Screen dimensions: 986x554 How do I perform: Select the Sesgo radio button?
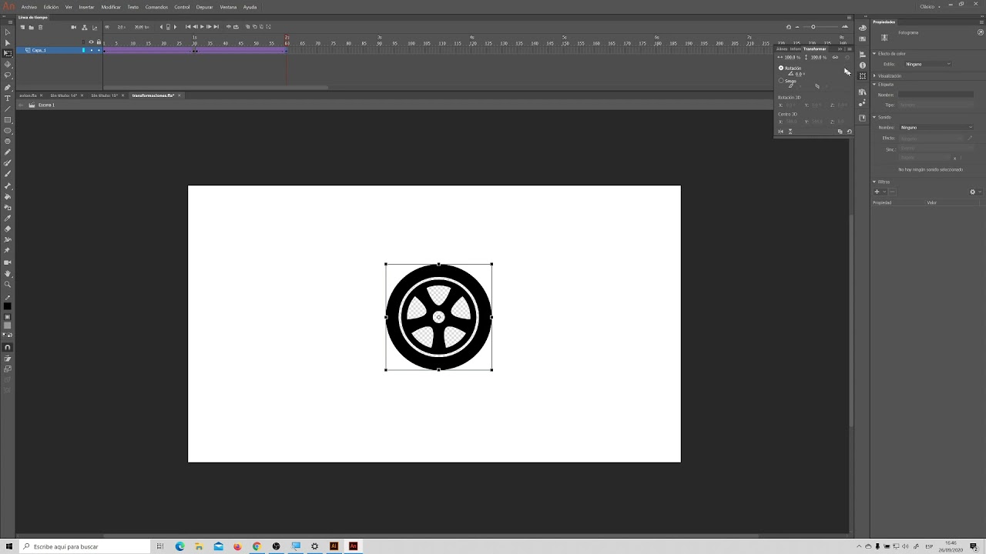point(781,81)
